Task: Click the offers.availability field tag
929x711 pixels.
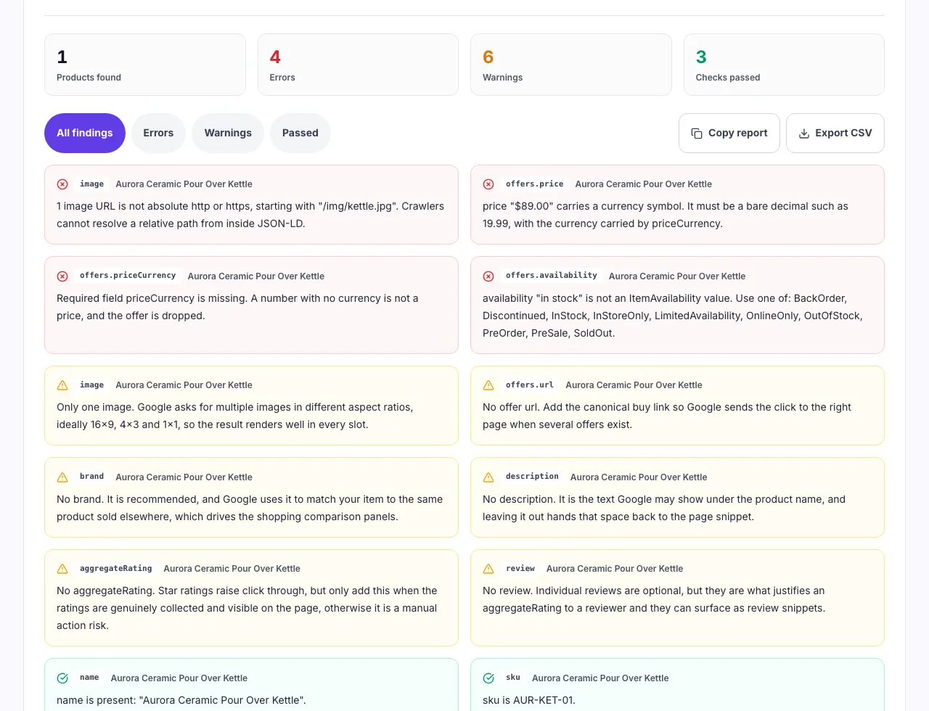Action: coord(552,276)
